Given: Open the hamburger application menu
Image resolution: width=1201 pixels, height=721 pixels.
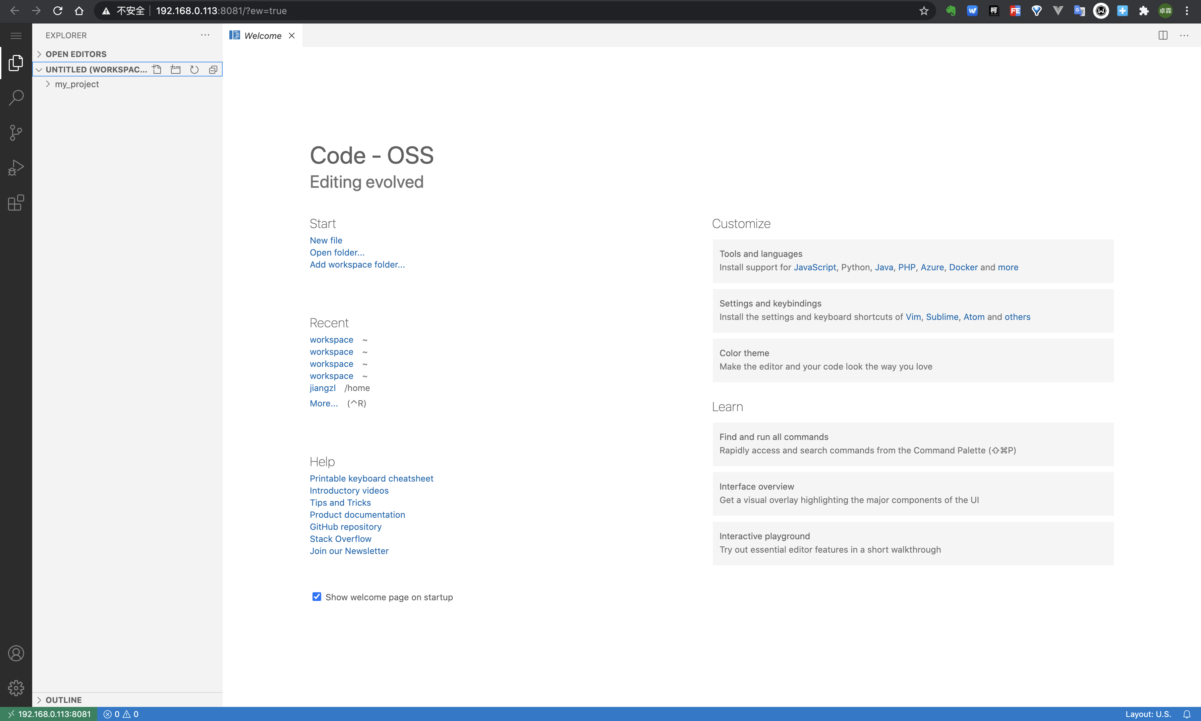Looking at the screenshot, I should pyautogui.click(x=16, y=36).
